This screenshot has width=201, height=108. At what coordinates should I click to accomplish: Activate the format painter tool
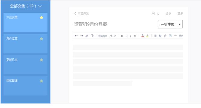click(92, 35)
